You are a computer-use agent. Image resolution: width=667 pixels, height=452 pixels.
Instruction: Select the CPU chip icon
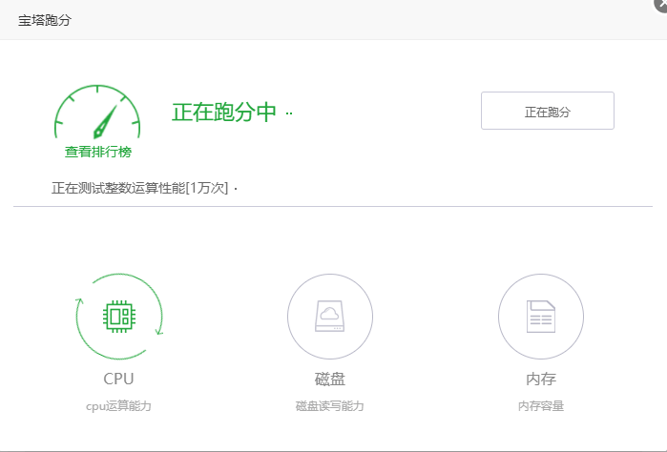(x=119, y=317)
